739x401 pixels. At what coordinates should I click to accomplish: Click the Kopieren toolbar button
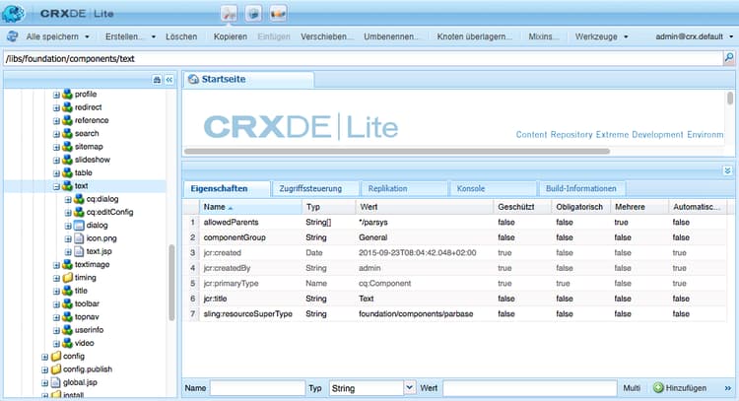click(230, 36)
